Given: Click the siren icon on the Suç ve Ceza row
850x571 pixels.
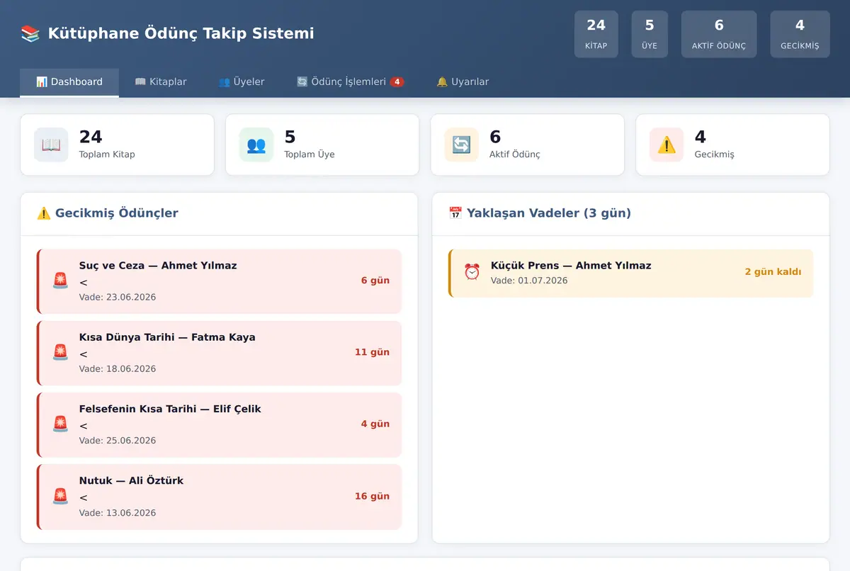Looking at the screenshot, I should click(61, 281).
